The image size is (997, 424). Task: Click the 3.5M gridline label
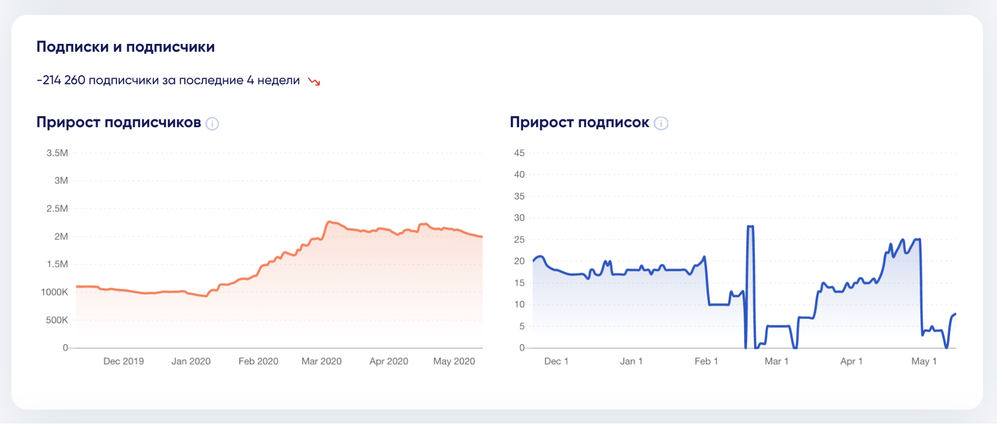pos(57,153)
